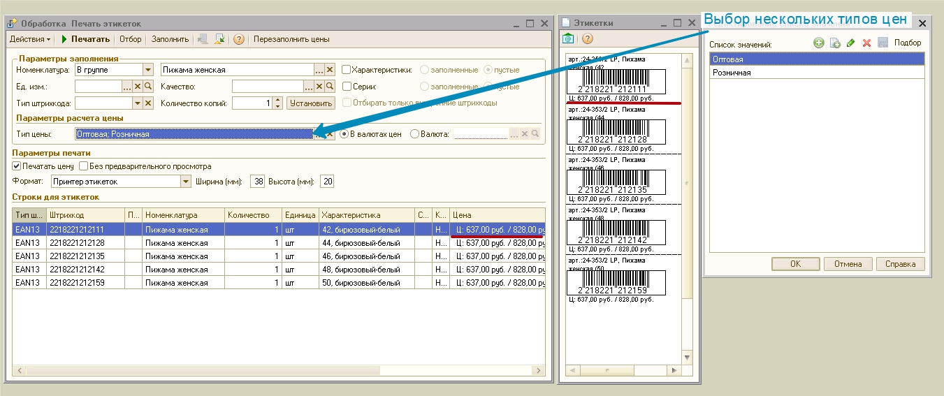Click the green icon in Этикетки toolbar
This screenshot has height=396, width=944.
569,38
